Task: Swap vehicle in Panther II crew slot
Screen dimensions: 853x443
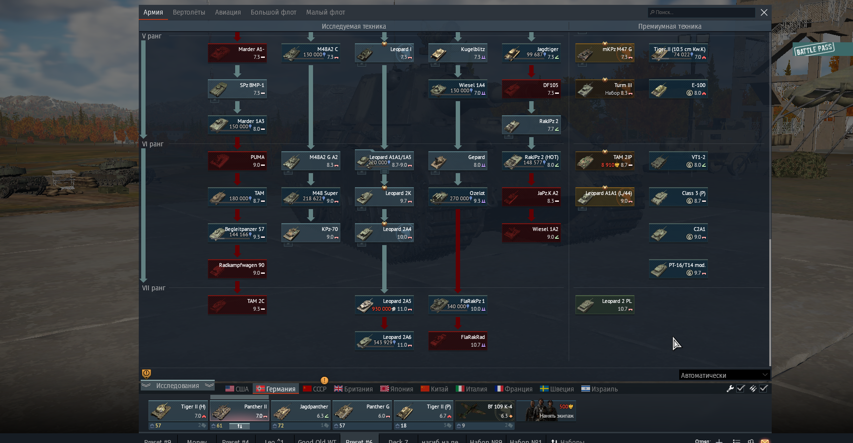Action: click(240, 426)
